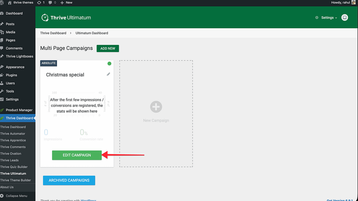
Task: Expand the Settings dropdown in header
Action: (x=327, y=17)
